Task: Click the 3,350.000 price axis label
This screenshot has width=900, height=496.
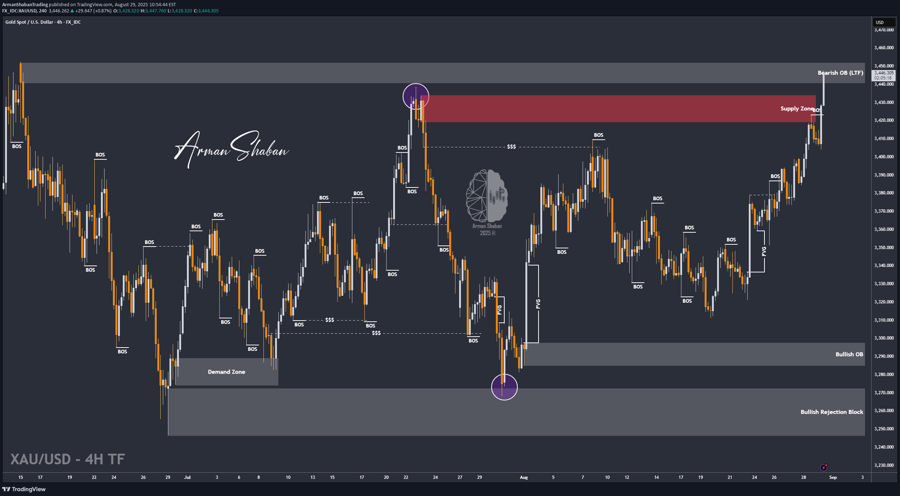Action: coord(884,248)
